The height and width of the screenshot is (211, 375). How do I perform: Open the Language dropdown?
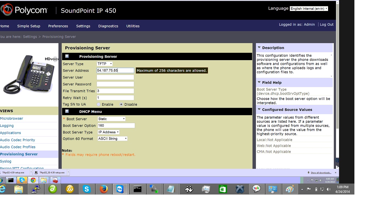tap(309, 9)
